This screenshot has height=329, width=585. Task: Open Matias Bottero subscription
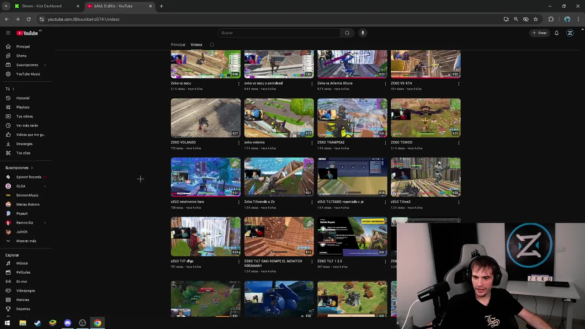click(x=27, y=204)
